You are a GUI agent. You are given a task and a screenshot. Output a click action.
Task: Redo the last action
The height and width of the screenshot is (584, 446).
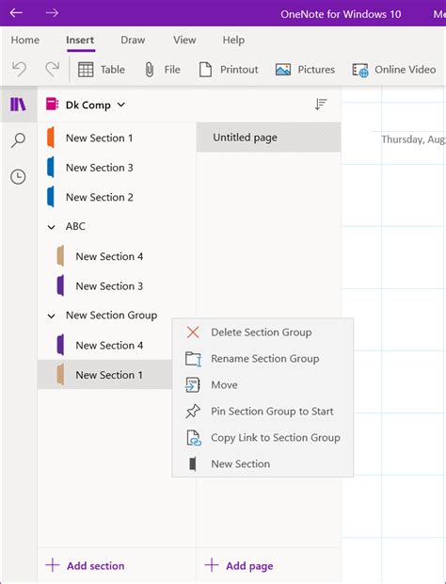tap(52, 70)
